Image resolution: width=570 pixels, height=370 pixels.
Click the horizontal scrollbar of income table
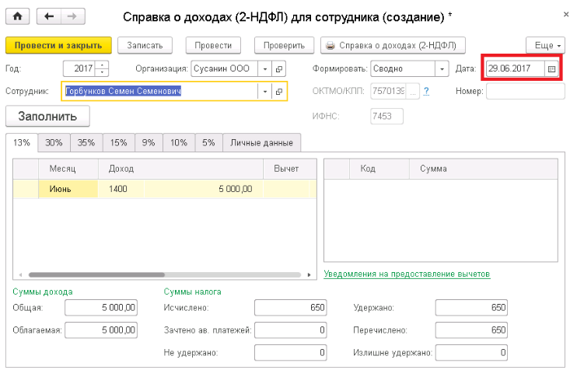pos(96,274)
